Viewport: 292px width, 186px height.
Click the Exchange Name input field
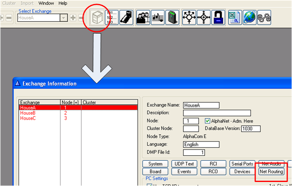[x=201, y=105]
